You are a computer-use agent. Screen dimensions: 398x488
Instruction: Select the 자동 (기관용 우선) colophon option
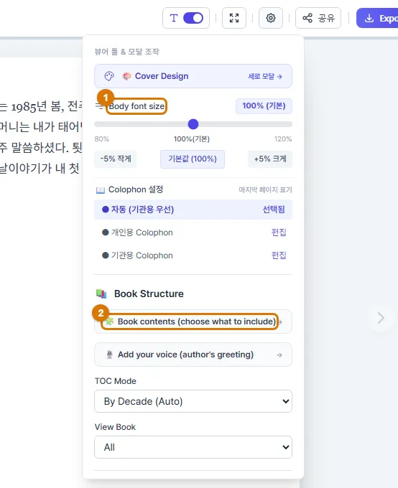[x=193, y=210]
